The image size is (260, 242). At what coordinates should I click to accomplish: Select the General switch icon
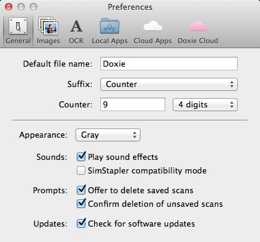point(18,26)
